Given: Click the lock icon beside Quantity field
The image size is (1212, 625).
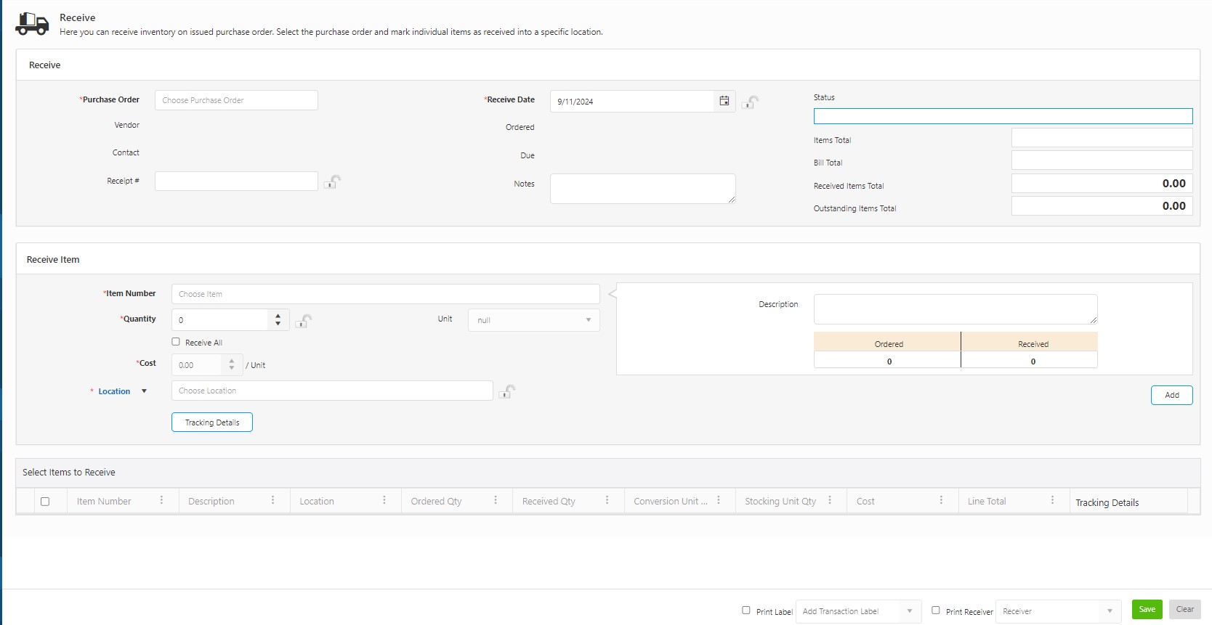Looking at the screenshot, I should 304,321.
